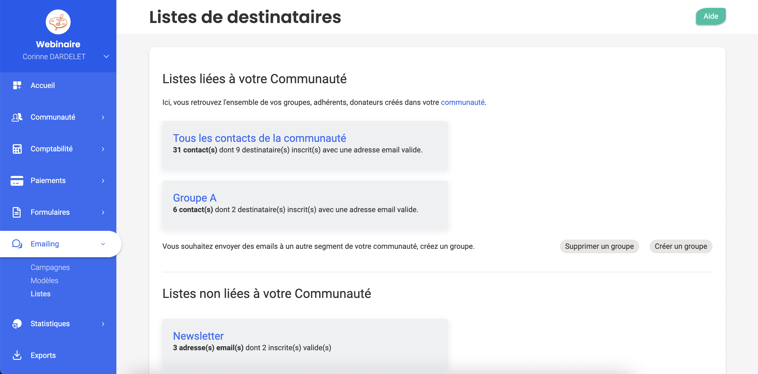Expand the Corinne DARDELET account menu

[x=106, y=57]
